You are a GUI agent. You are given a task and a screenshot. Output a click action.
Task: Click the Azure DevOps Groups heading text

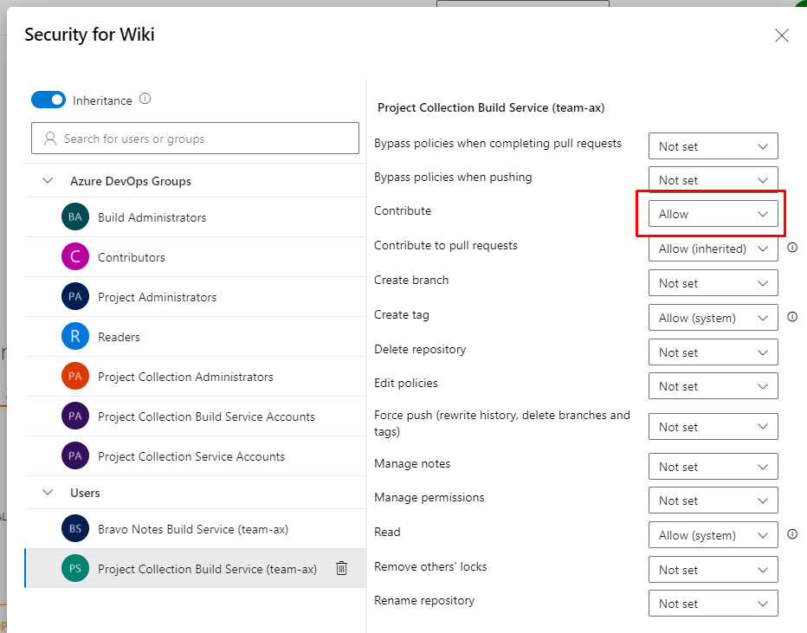(x=131, y=181)
